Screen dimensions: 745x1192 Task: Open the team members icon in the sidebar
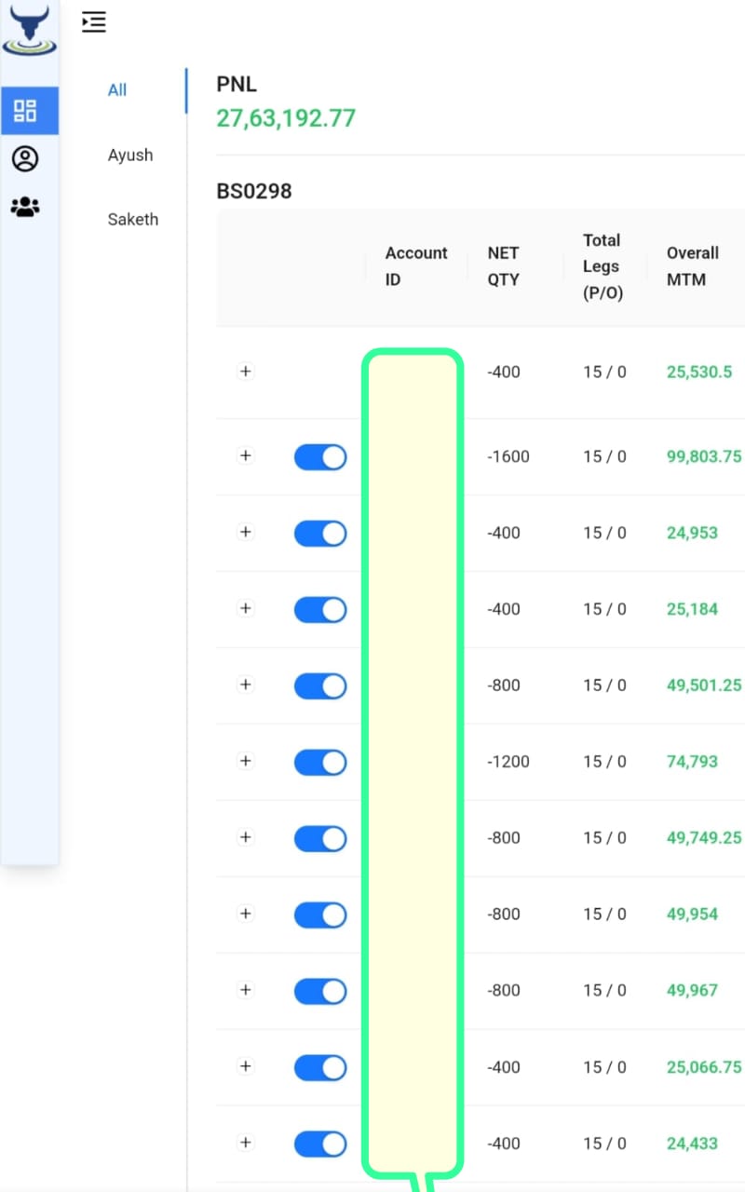pyautogui.click(x=25, y=206)
